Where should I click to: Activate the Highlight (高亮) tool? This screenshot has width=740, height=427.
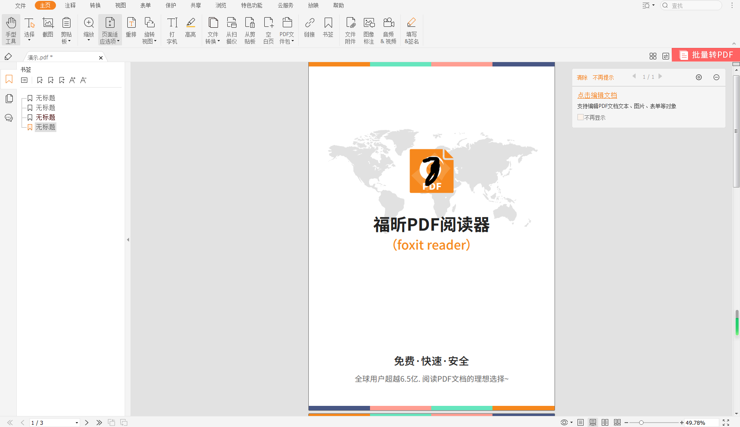[190, 27]
